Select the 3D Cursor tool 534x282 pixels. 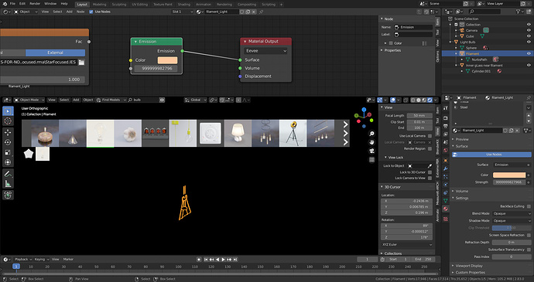8,121
